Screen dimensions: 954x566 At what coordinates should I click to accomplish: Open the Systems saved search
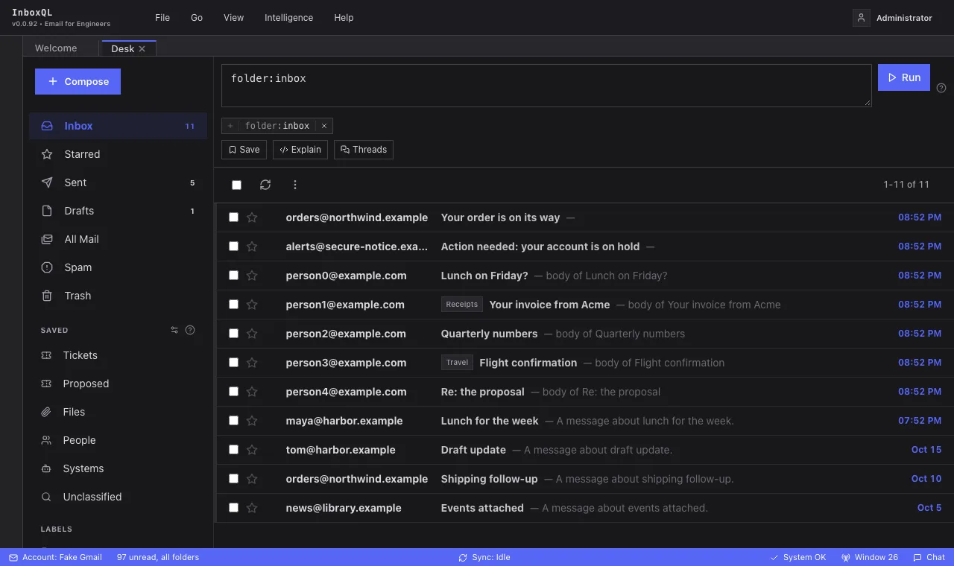coord(118,468)
